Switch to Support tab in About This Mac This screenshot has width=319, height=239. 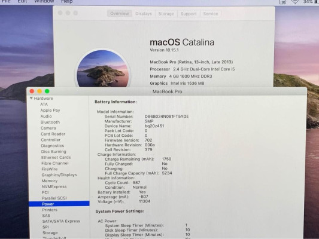coord(189,14)
